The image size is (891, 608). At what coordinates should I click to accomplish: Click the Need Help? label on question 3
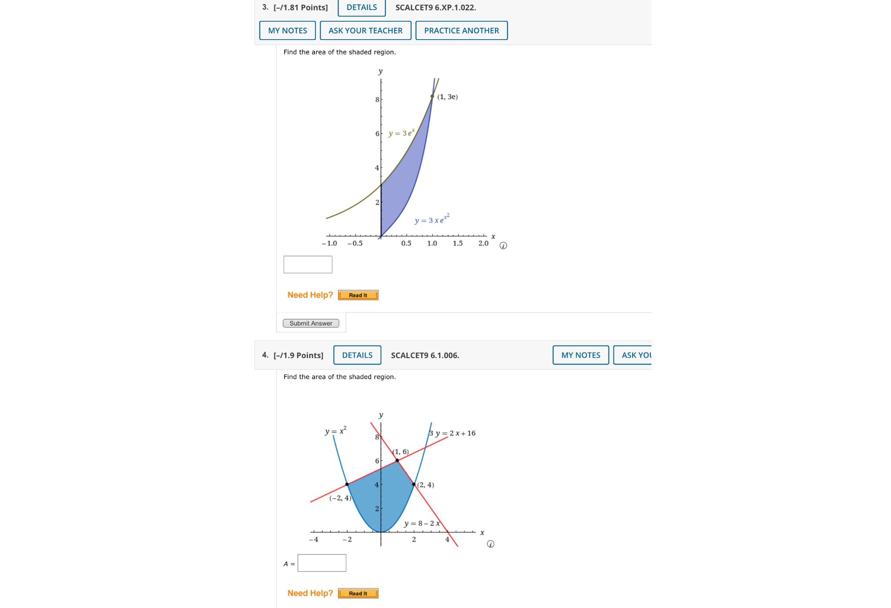(x=310, y=295)
